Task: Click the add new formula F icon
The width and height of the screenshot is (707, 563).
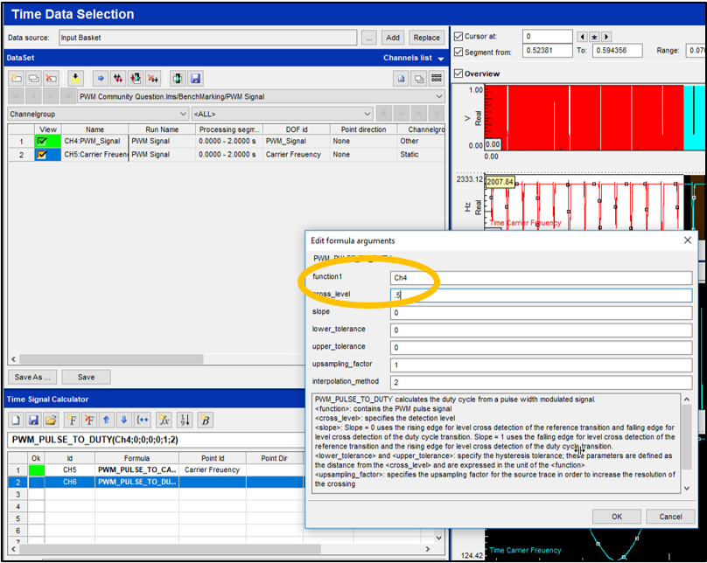Action: 72,421
